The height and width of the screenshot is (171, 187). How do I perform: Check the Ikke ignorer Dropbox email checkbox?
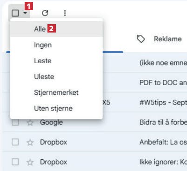click(15, 162)
